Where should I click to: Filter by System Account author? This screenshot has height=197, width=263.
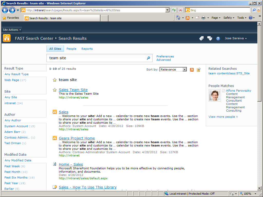point(16,126)
